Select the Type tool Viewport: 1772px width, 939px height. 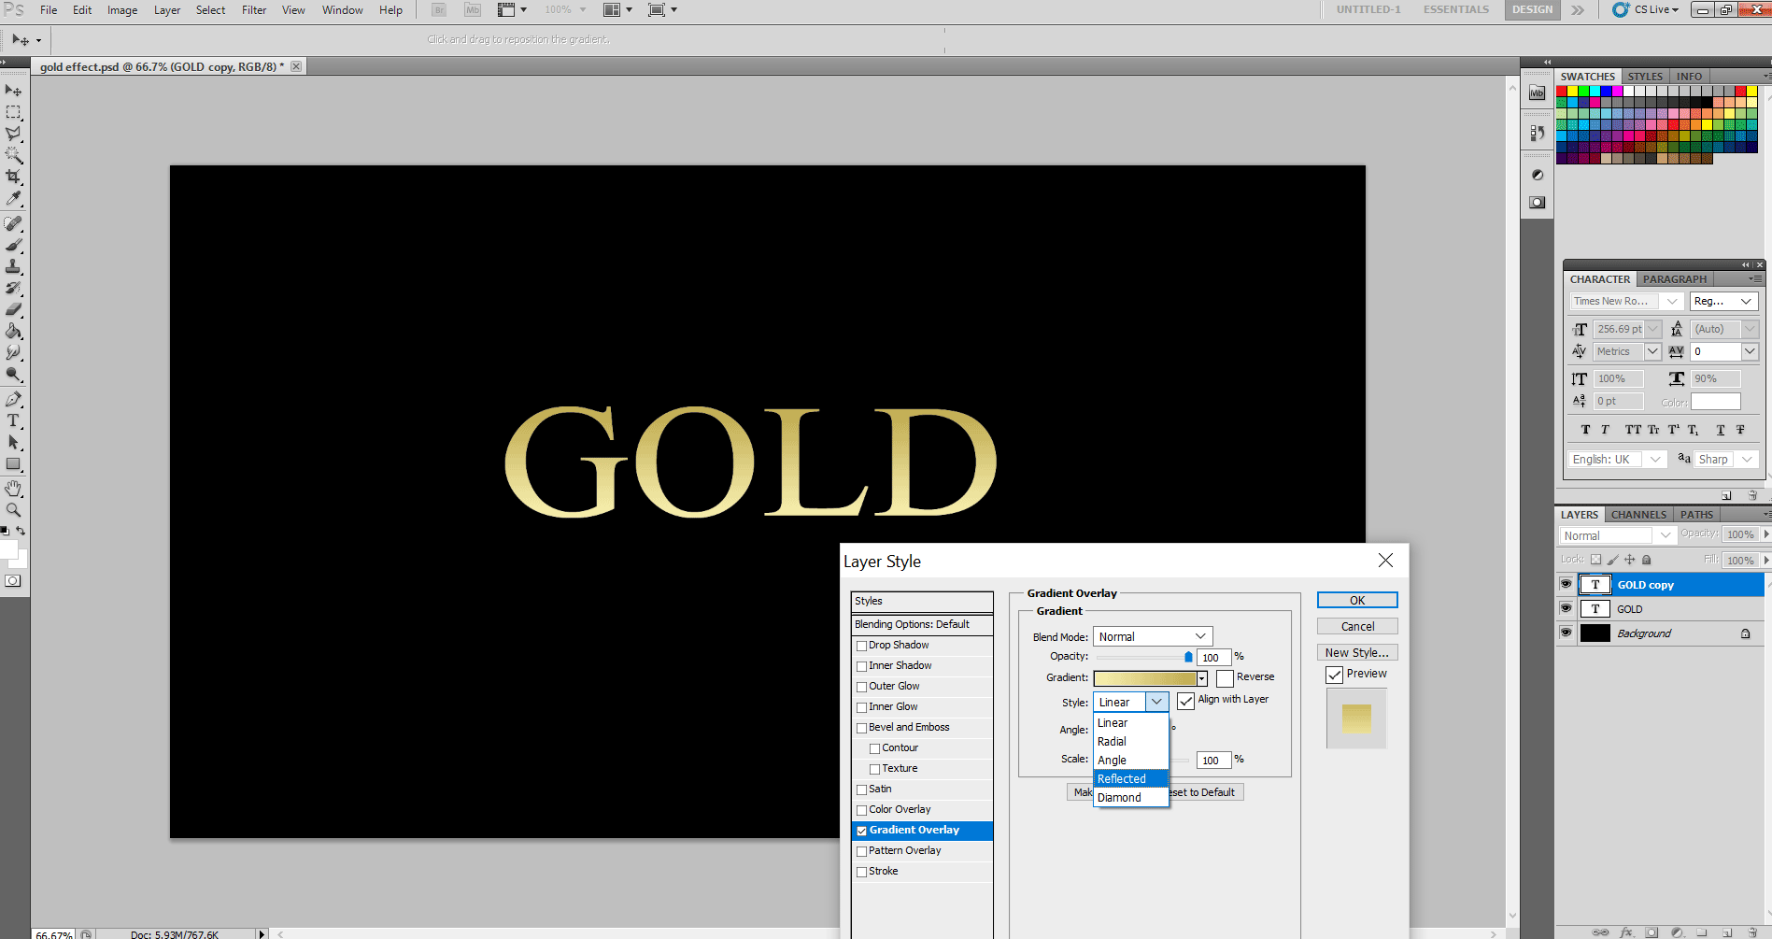pyautogui.click(x=13, y=420)
